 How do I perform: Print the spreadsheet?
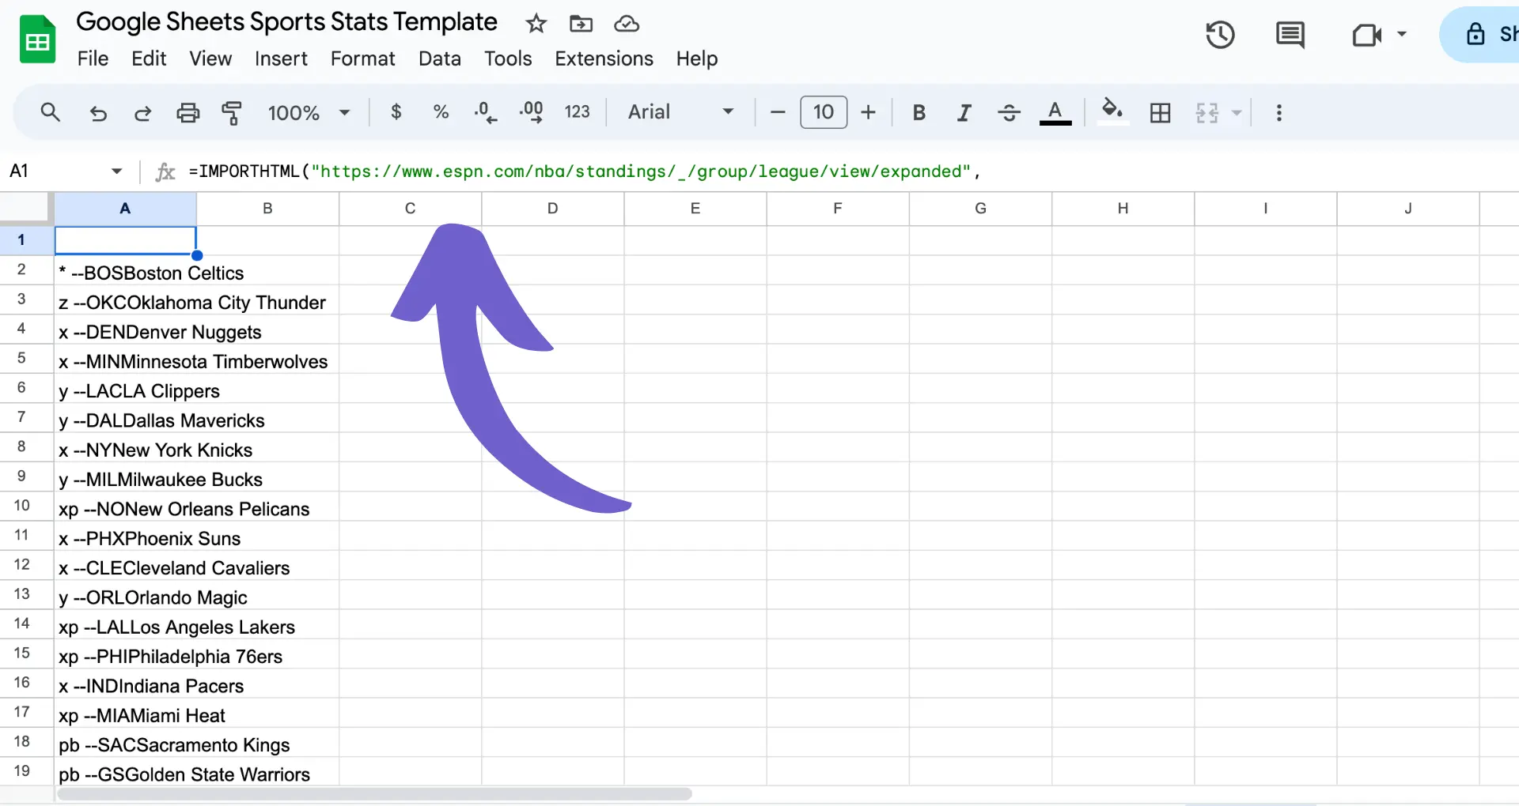188,113
